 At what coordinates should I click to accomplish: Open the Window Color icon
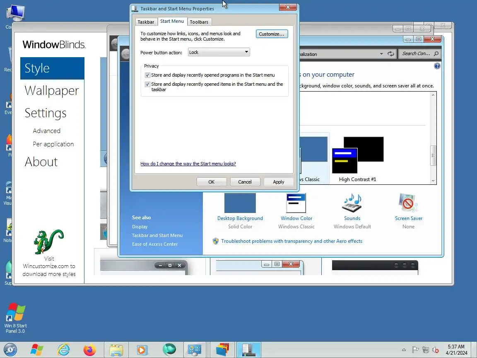tap(296, 203)
